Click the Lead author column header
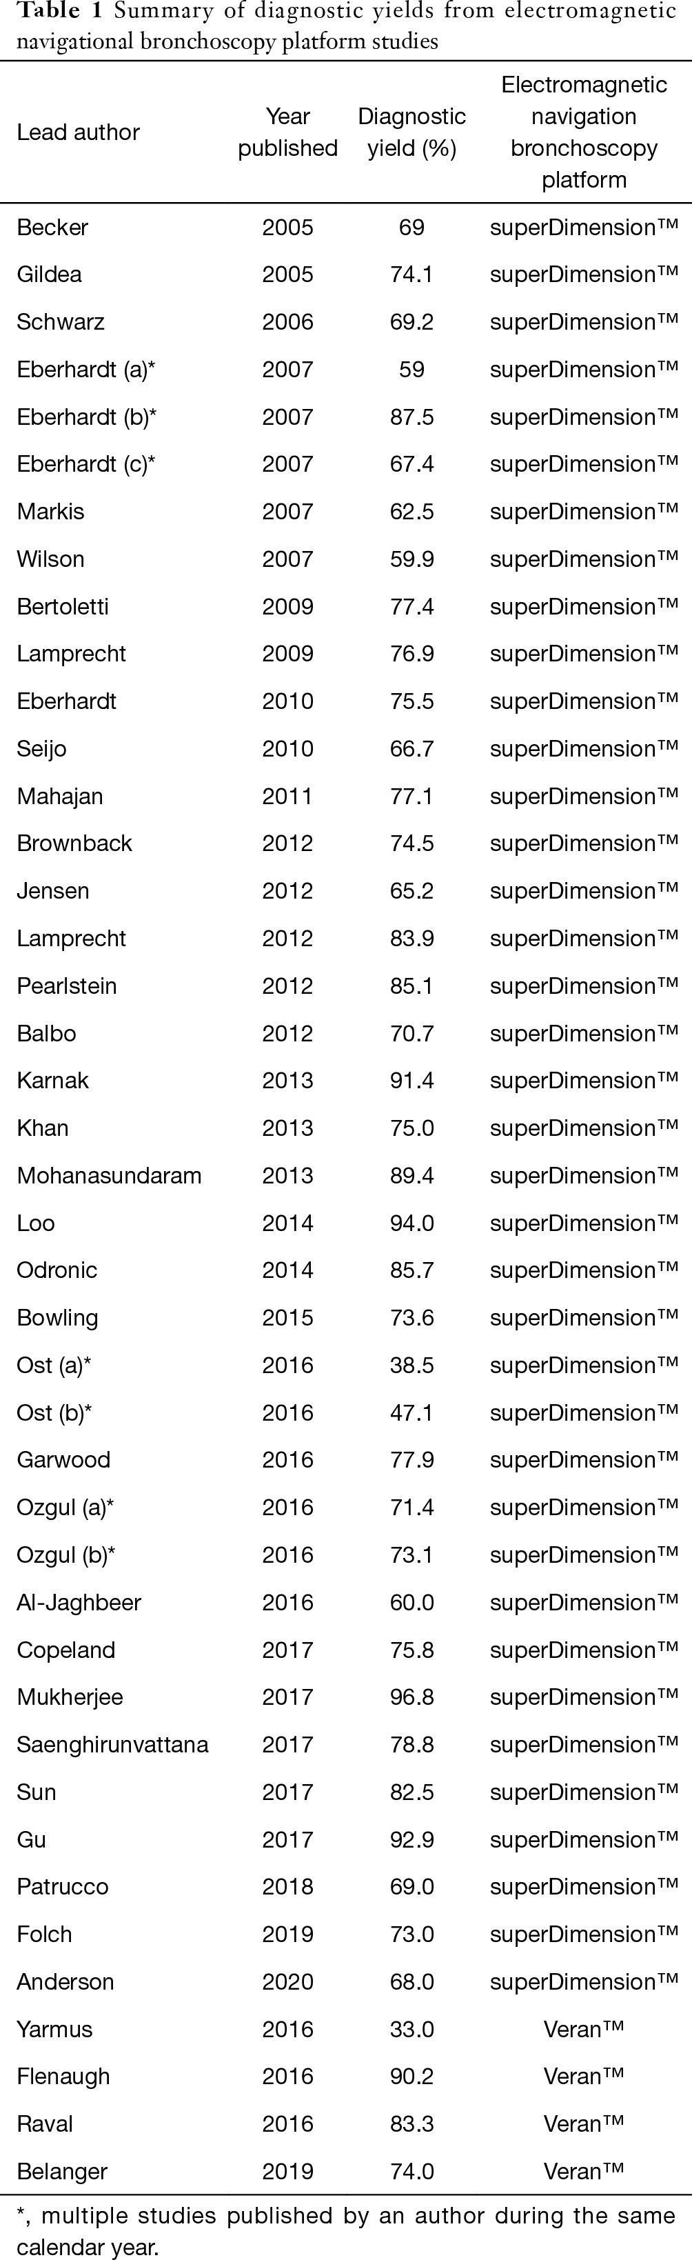 point(78,132)
